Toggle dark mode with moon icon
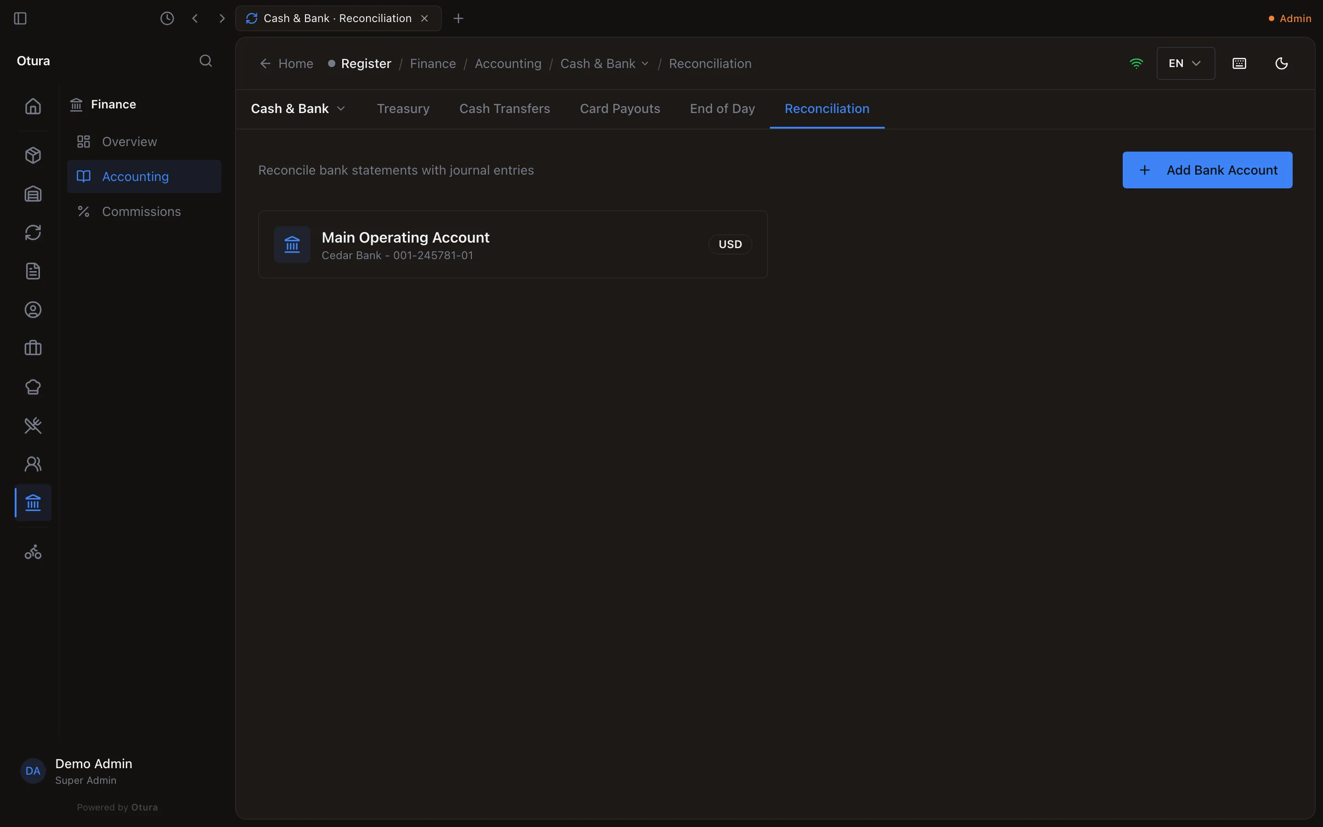This screenshot has width=1323, height=827. [x=1282, y=63]
